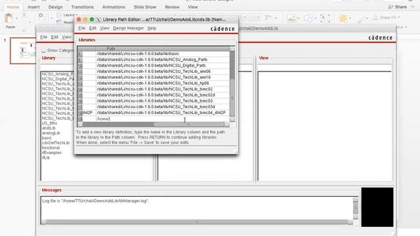
Task: Switch to the Home ribbon tab
Action: (x=13, y=7)
